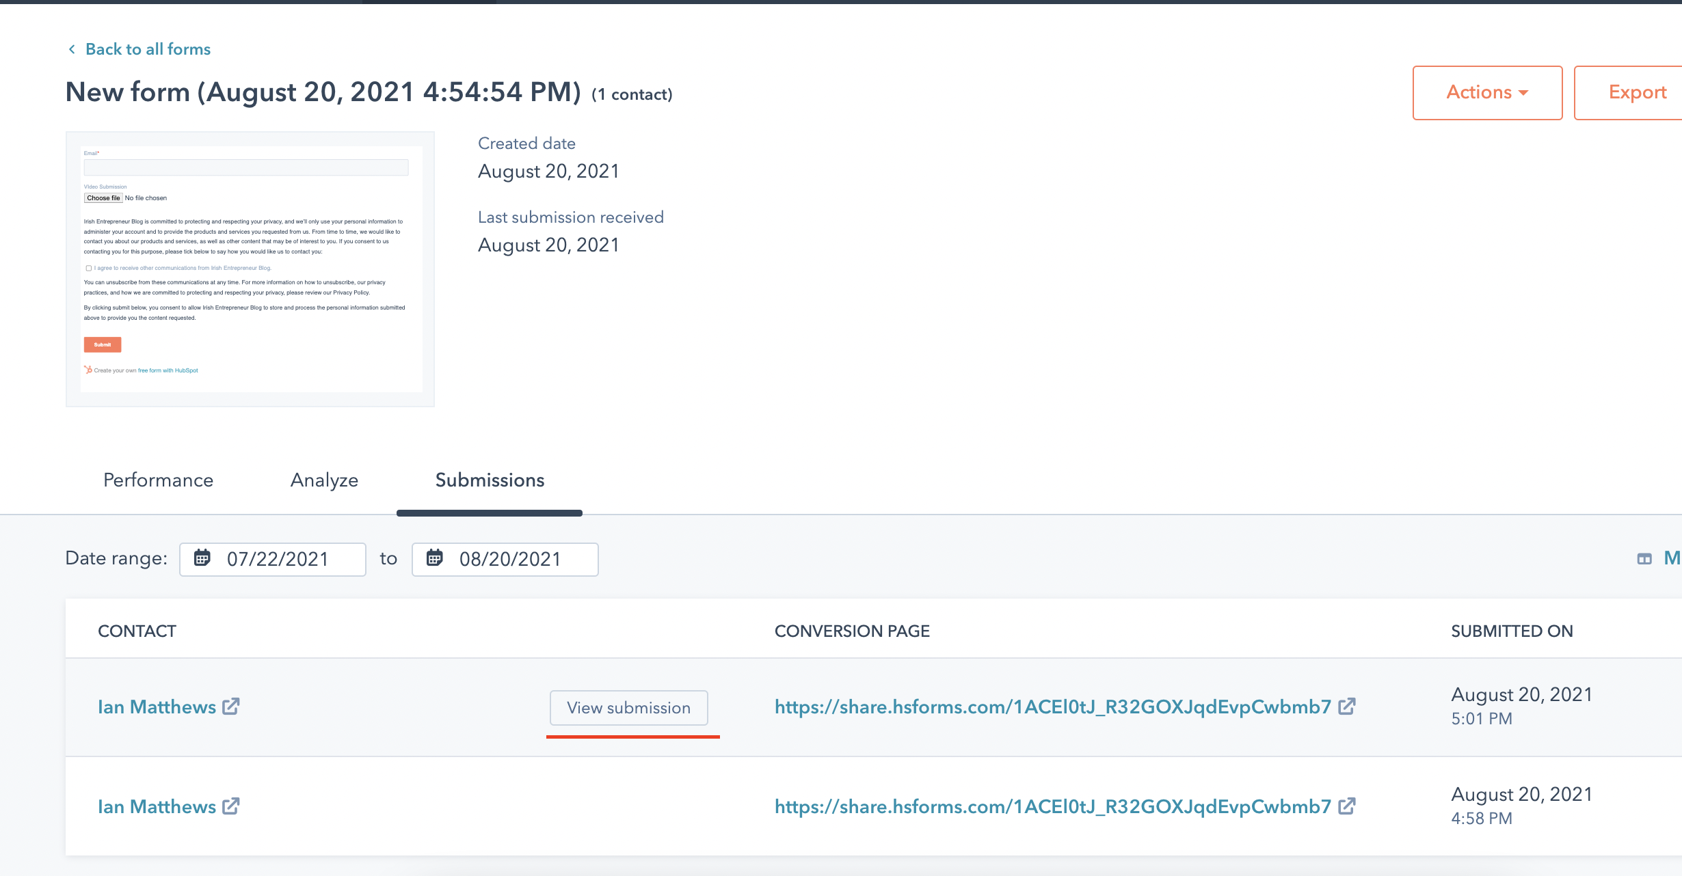The height and width of the screenshot is (876, 1682).
Task: Select the Submissions tab
Action: click(x=490, y=480)
